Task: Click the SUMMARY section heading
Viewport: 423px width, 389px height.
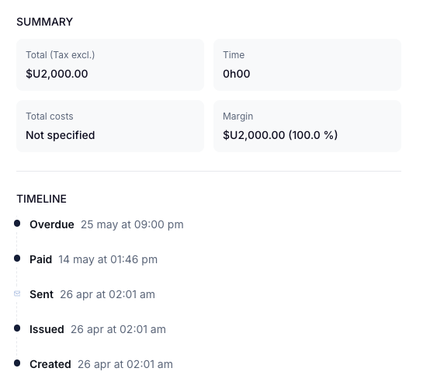Action: 45,22
